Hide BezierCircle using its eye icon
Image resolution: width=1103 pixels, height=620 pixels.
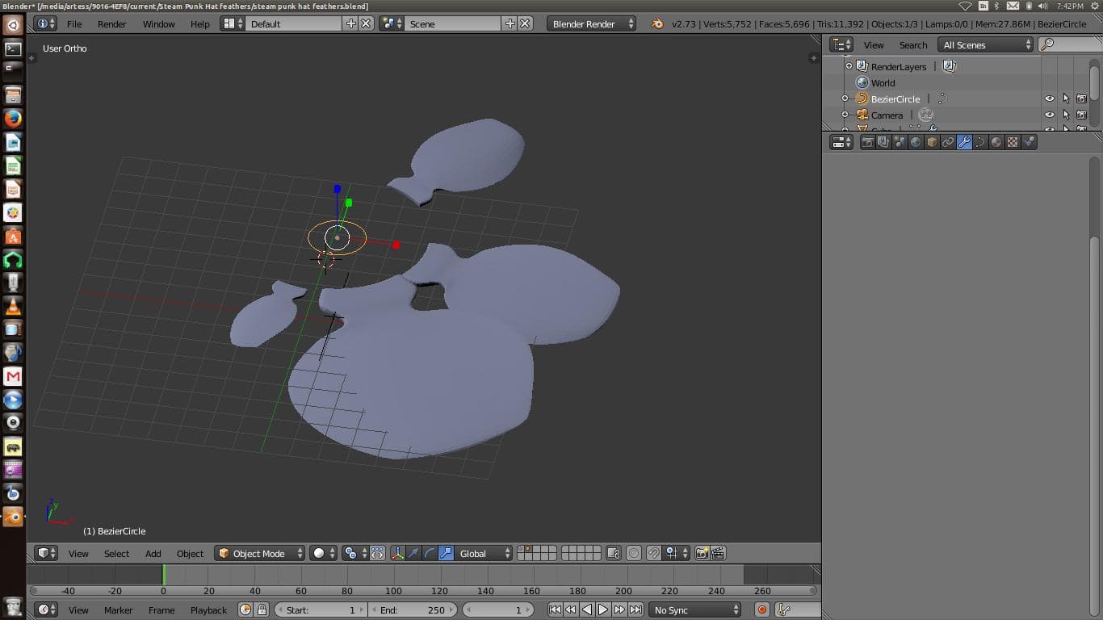click(x=1049, y=98)
